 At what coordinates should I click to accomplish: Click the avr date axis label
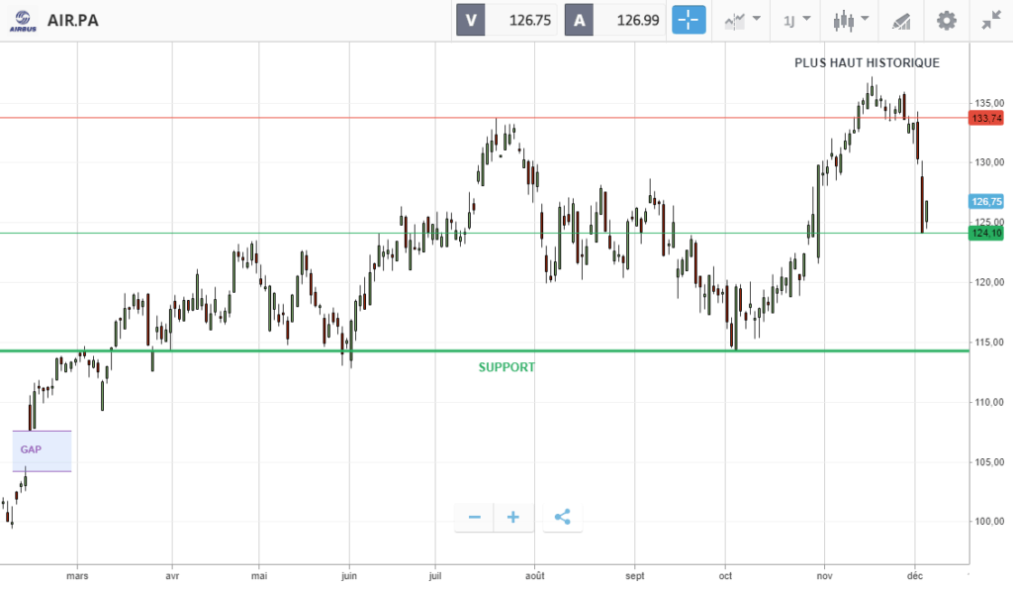[172, 576]
